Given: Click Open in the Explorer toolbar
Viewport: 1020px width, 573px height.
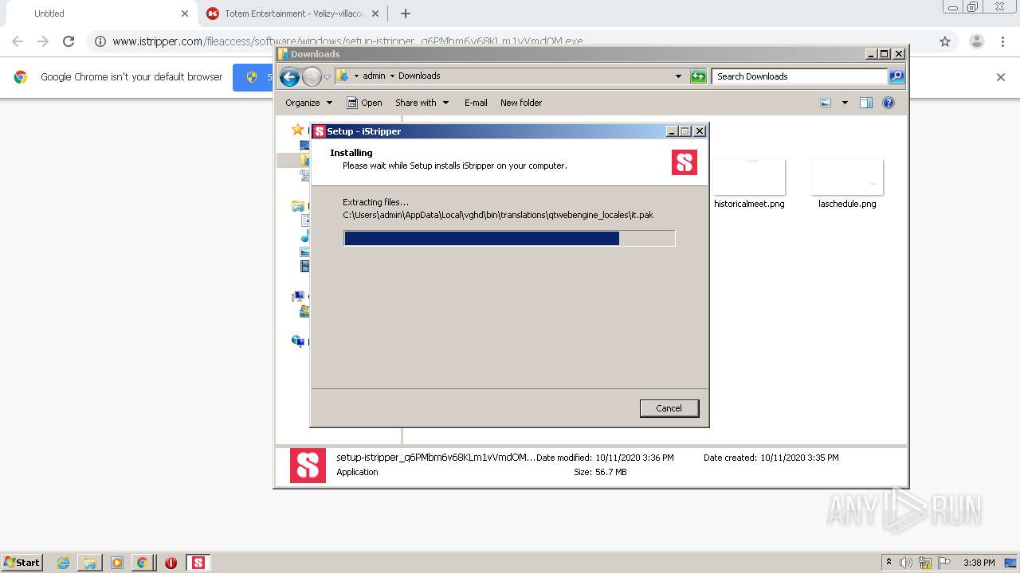Looking at the screenshot, I should point(365,103).
